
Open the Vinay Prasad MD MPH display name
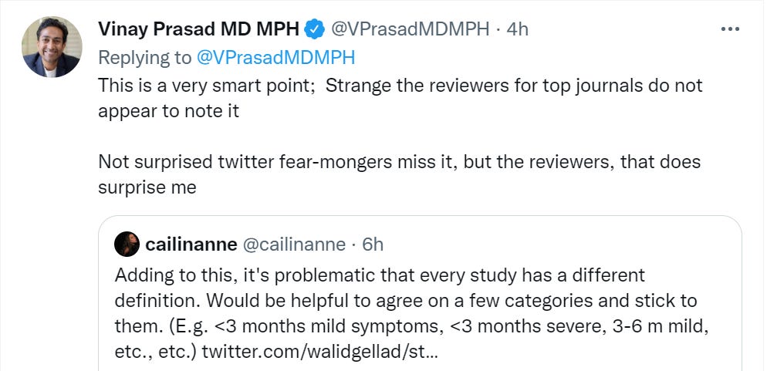198,29
